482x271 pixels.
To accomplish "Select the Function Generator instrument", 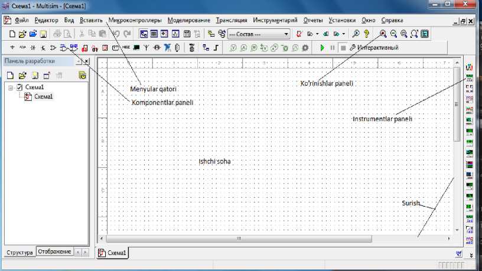I will 469,78.
